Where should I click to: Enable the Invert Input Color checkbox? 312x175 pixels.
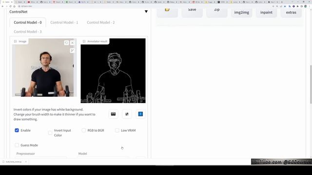(50, 133)
